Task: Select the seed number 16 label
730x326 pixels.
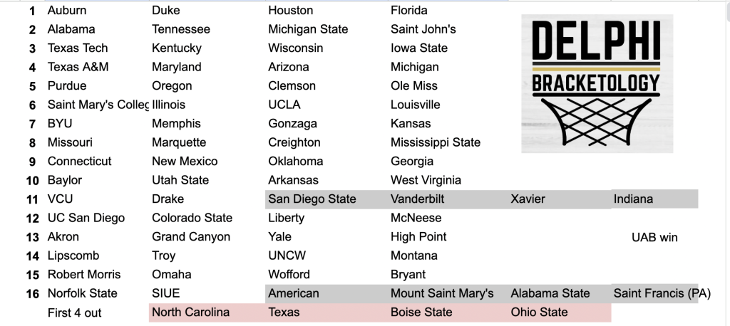Action: (x=32, y=294)
